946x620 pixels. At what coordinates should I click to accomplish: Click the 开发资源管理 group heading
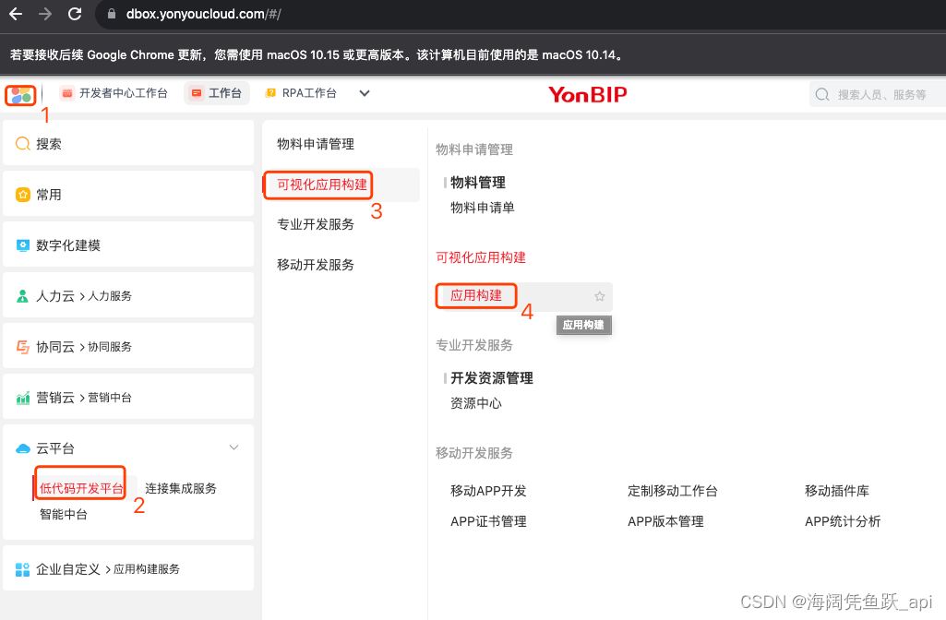[x=492, y=378]
